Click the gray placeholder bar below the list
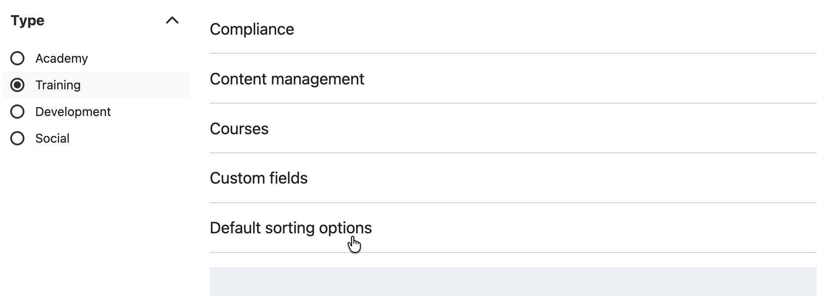This screenshot has width=825, height=296. pyautogui.click(x=513, y=281)
